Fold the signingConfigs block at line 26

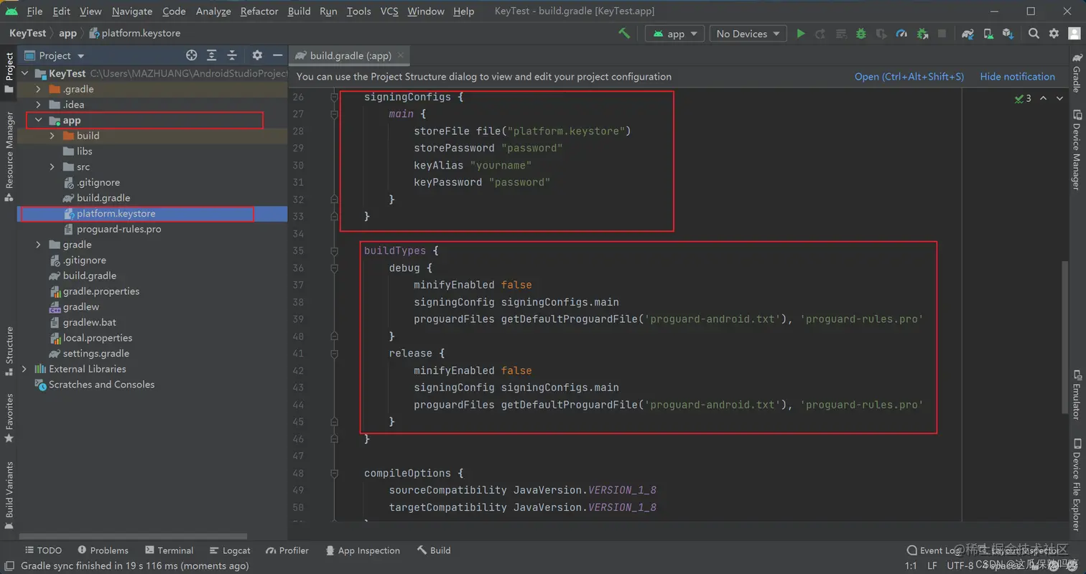(x=334, y=97)
